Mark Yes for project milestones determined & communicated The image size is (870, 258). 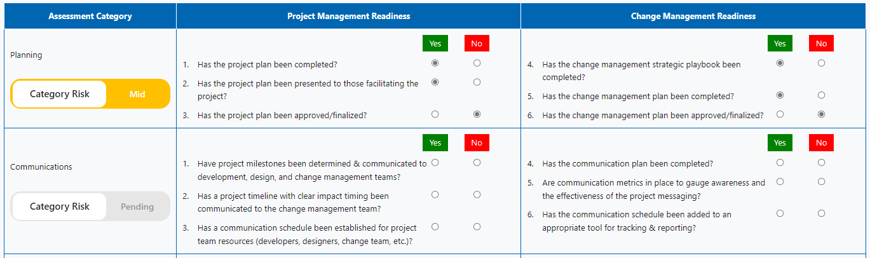pyautogui.click(x=435, y=163)
